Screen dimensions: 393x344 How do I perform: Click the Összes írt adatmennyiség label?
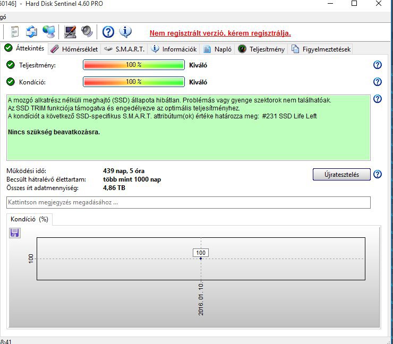pos(42,188)
